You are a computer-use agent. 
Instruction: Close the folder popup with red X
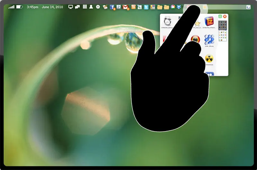tap(225, 16)
